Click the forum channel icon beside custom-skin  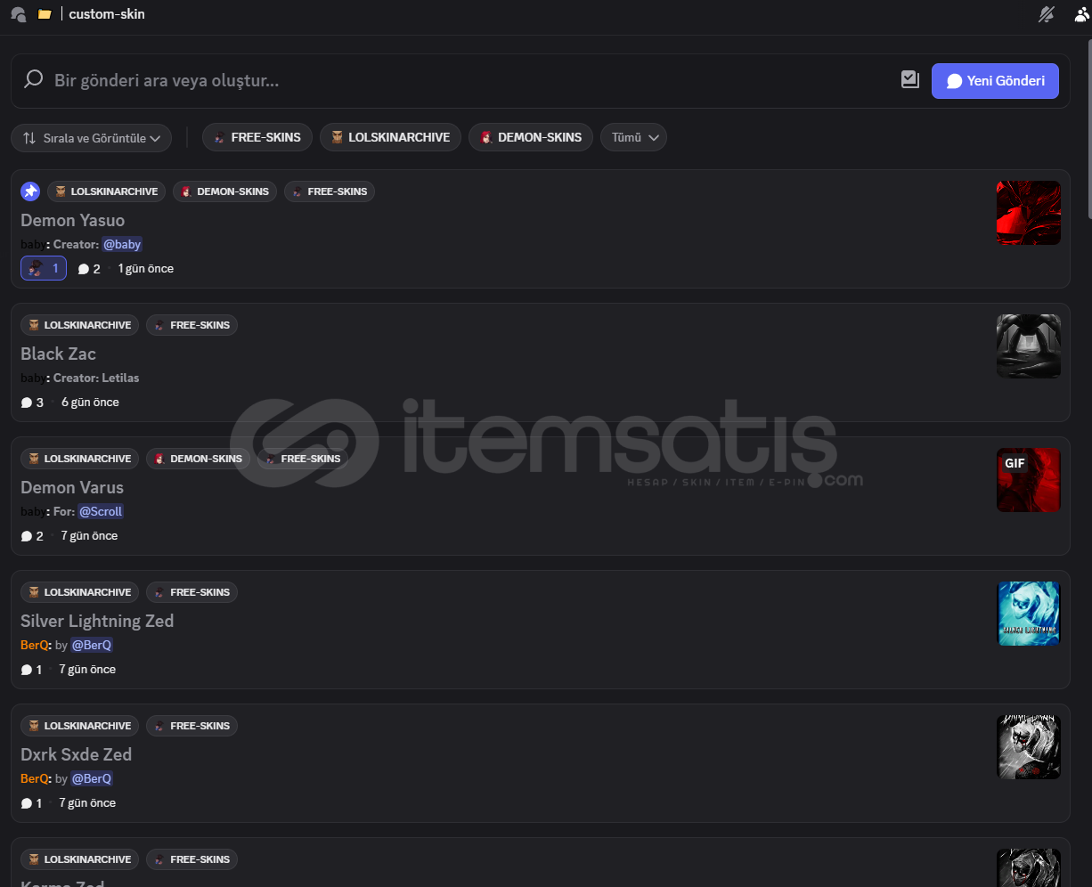[18, 14]
